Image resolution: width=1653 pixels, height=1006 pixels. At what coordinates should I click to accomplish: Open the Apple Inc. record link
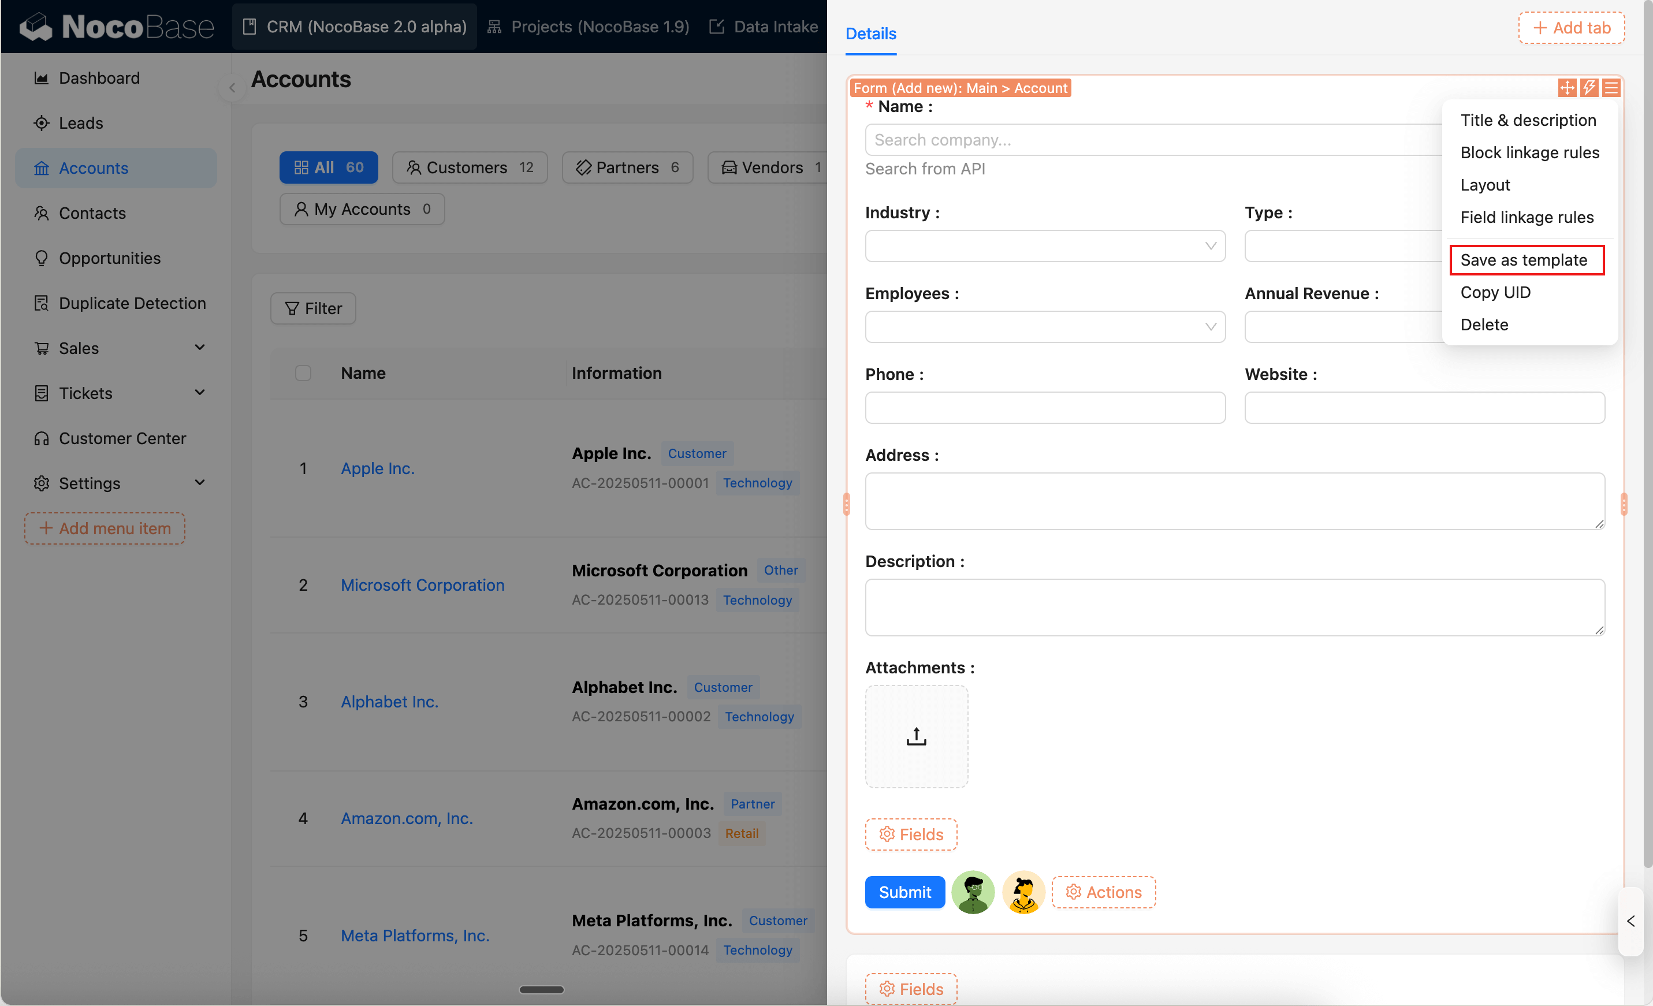click(x=378, y=468)
